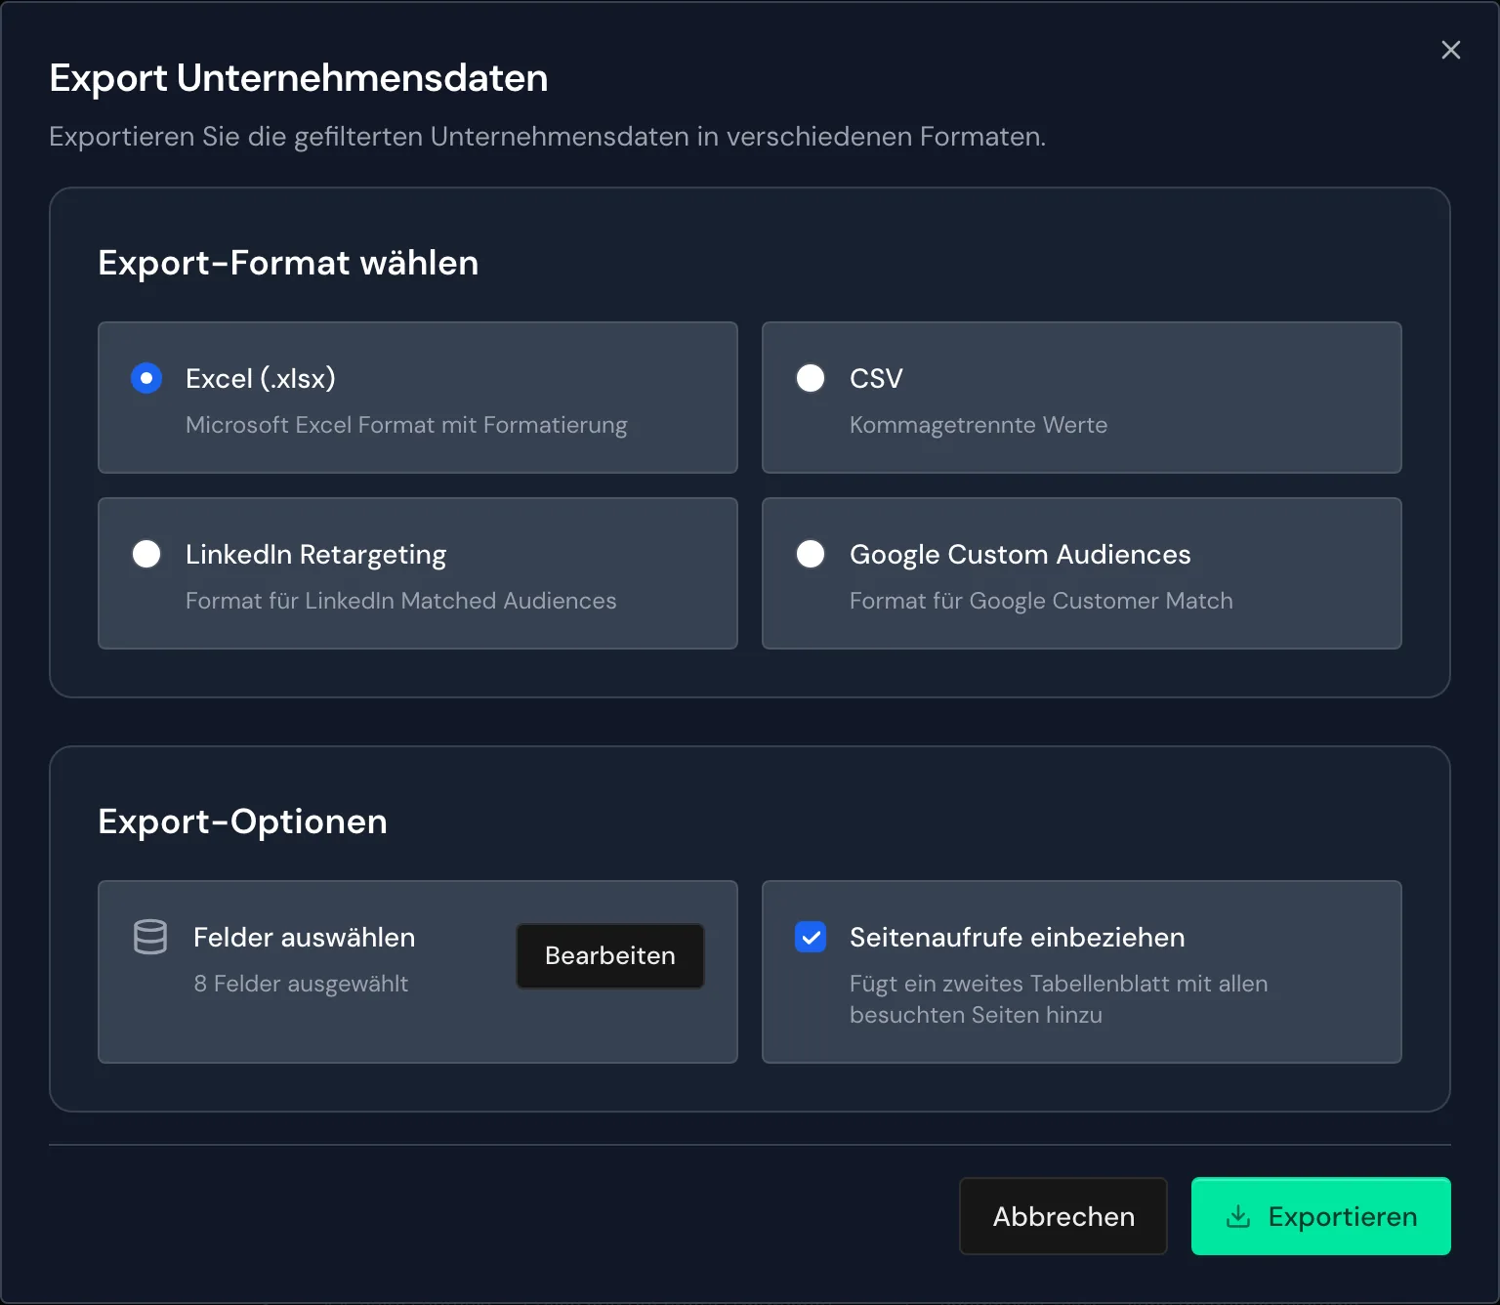
Task: Choose the CSV radio button
Action: [x=811, y=378]
